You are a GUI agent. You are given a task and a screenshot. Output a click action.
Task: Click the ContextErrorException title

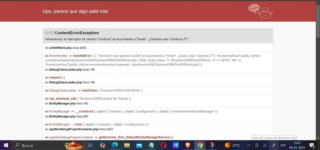click(x=77, y=33)
